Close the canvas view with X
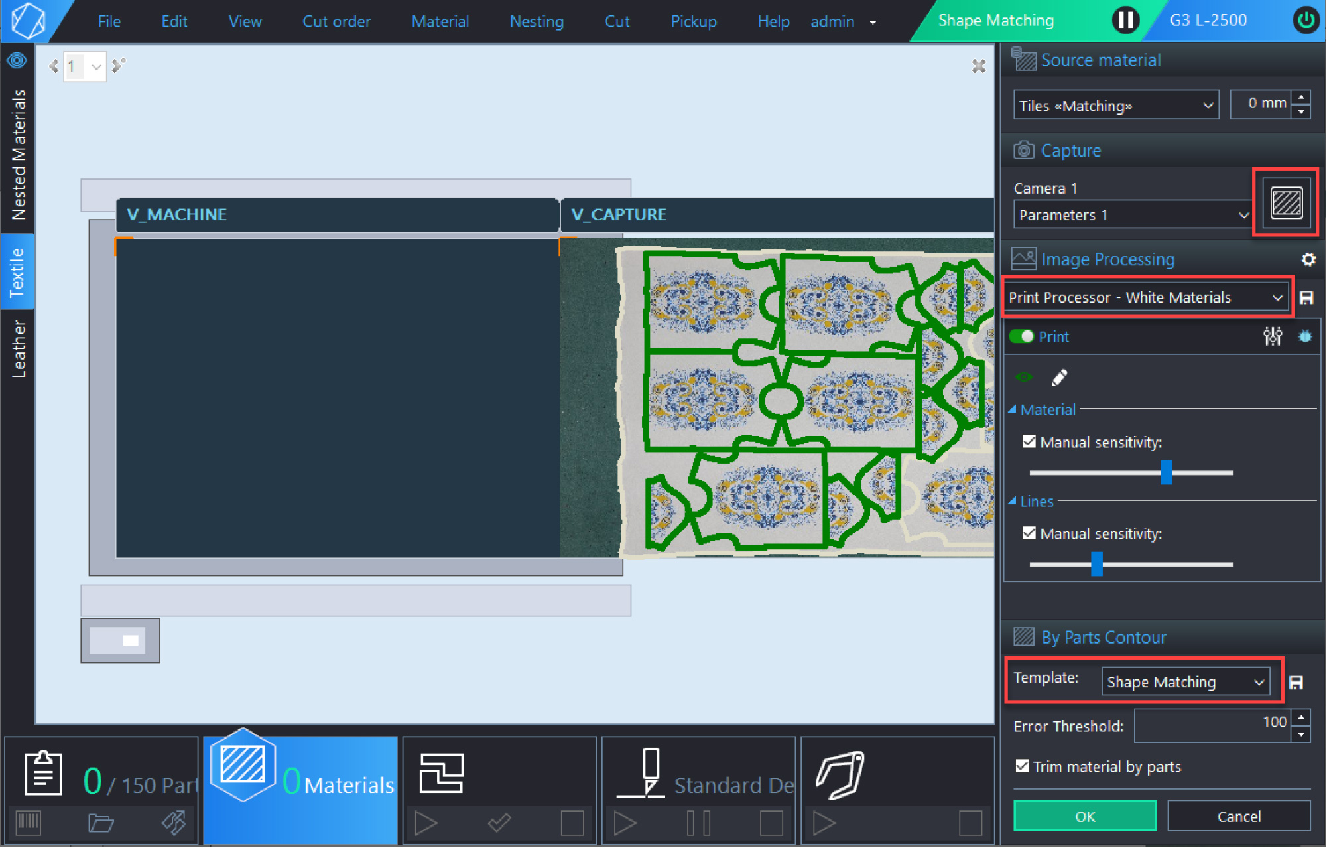 (x=978, y=66)
